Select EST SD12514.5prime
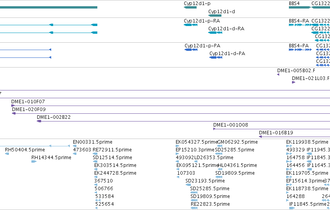This screenshot has height=210, width=330. 112,158
